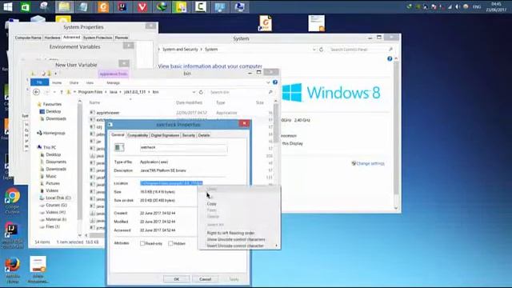The image size is (512, 288).
Task: Open the orange G app in taskbar
Action: [103, 7]
